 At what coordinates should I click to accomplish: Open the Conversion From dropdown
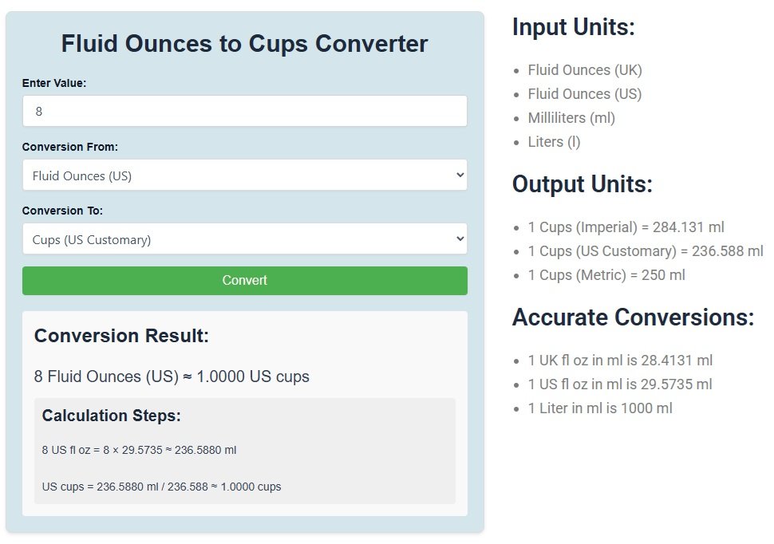(244, 175)
